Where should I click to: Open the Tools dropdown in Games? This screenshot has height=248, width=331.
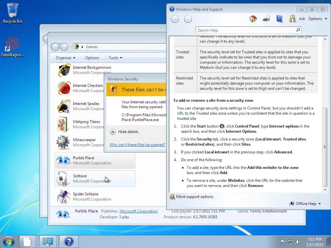(115, 58)
